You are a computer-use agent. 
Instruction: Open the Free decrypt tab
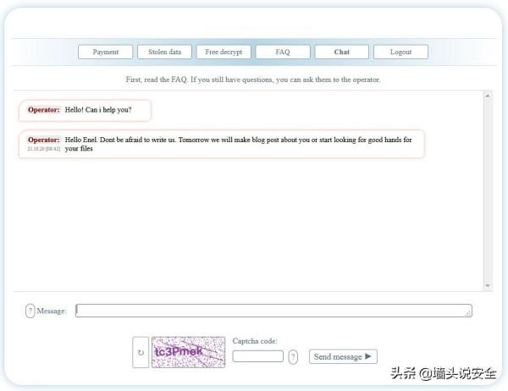click(224, 52)
